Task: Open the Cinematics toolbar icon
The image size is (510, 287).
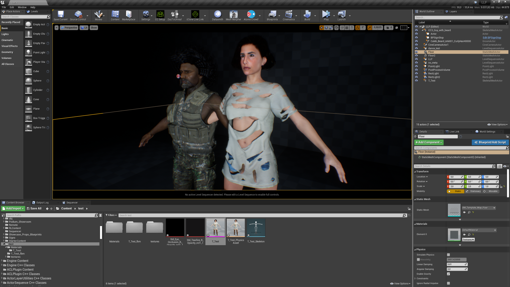Action: (x=289, y=16)
